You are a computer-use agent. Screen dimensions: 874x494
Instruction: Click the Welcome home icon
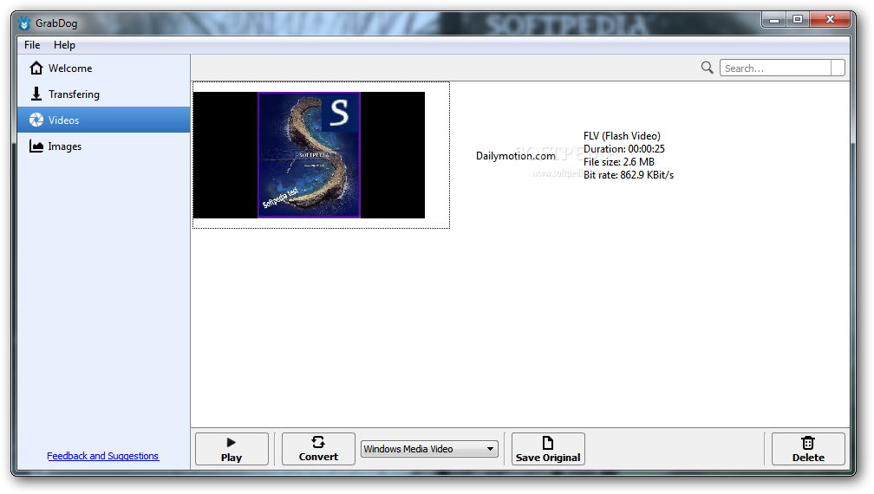(x=36, y=68)
